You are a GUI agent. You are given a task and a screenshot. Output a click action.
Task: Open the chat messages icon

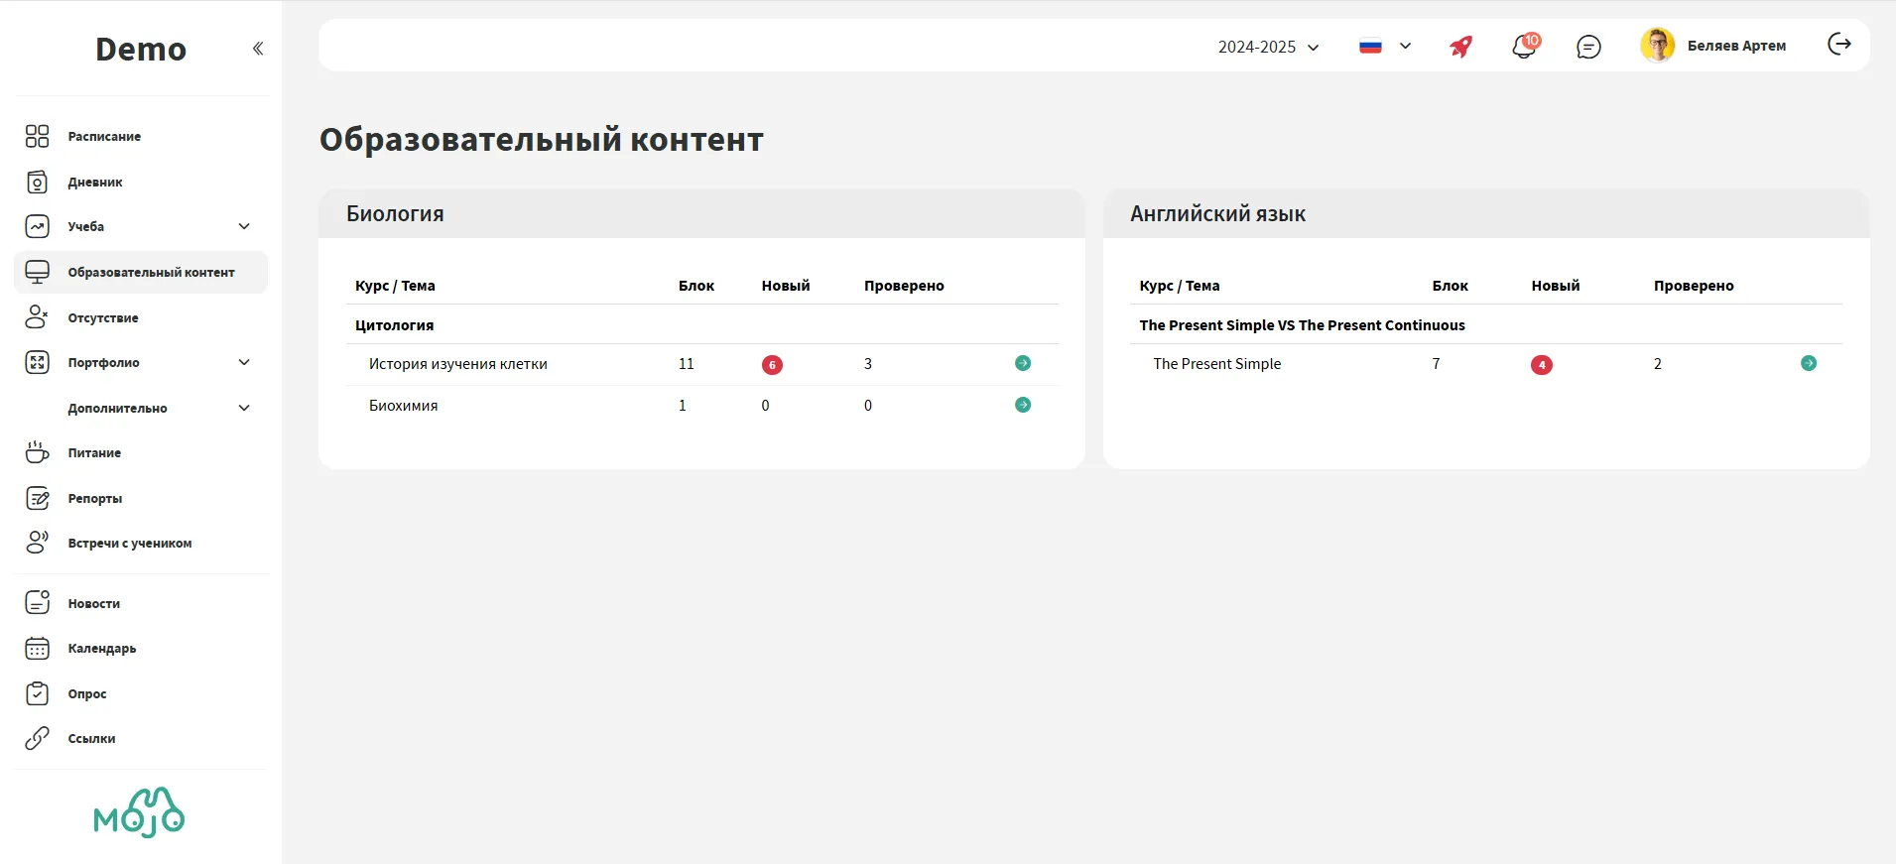(1588, 47)
